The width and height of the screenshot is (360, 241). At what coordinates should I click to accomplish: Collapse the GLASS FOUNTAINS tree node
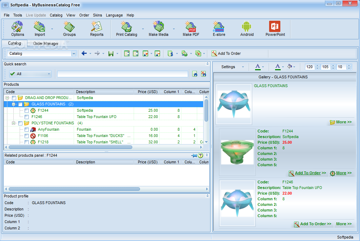pos(14,104)
